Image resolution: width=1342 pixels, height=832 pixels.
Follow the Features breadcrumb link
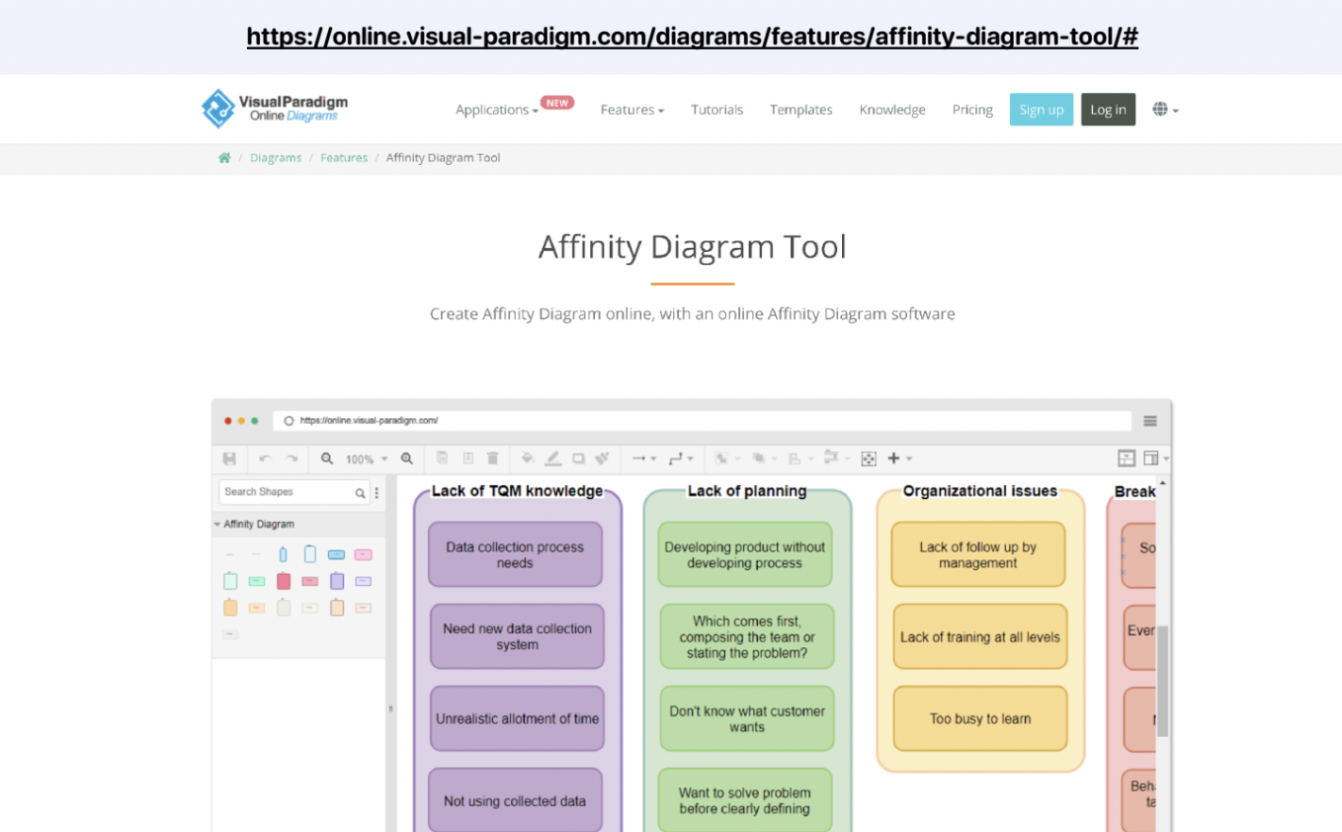(344, 158)
